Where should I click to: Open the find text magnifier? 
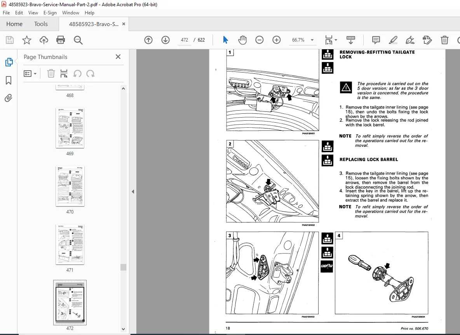pyautogui.click(x=78, y=40)
